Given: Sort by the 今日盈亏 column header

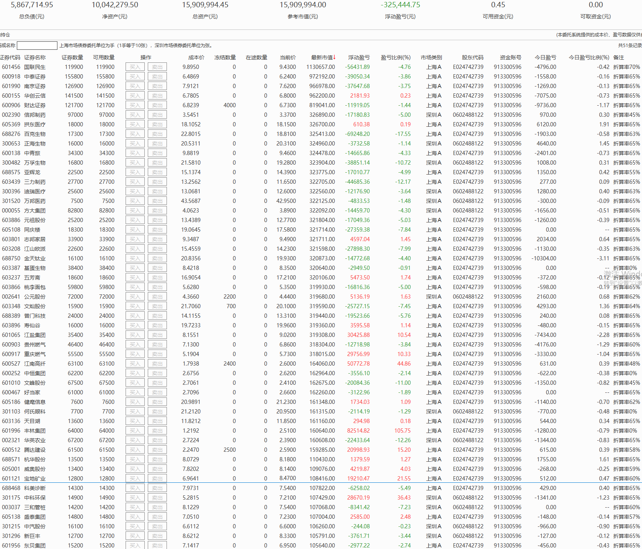Looking at the screenshot, I should (545, 57).
